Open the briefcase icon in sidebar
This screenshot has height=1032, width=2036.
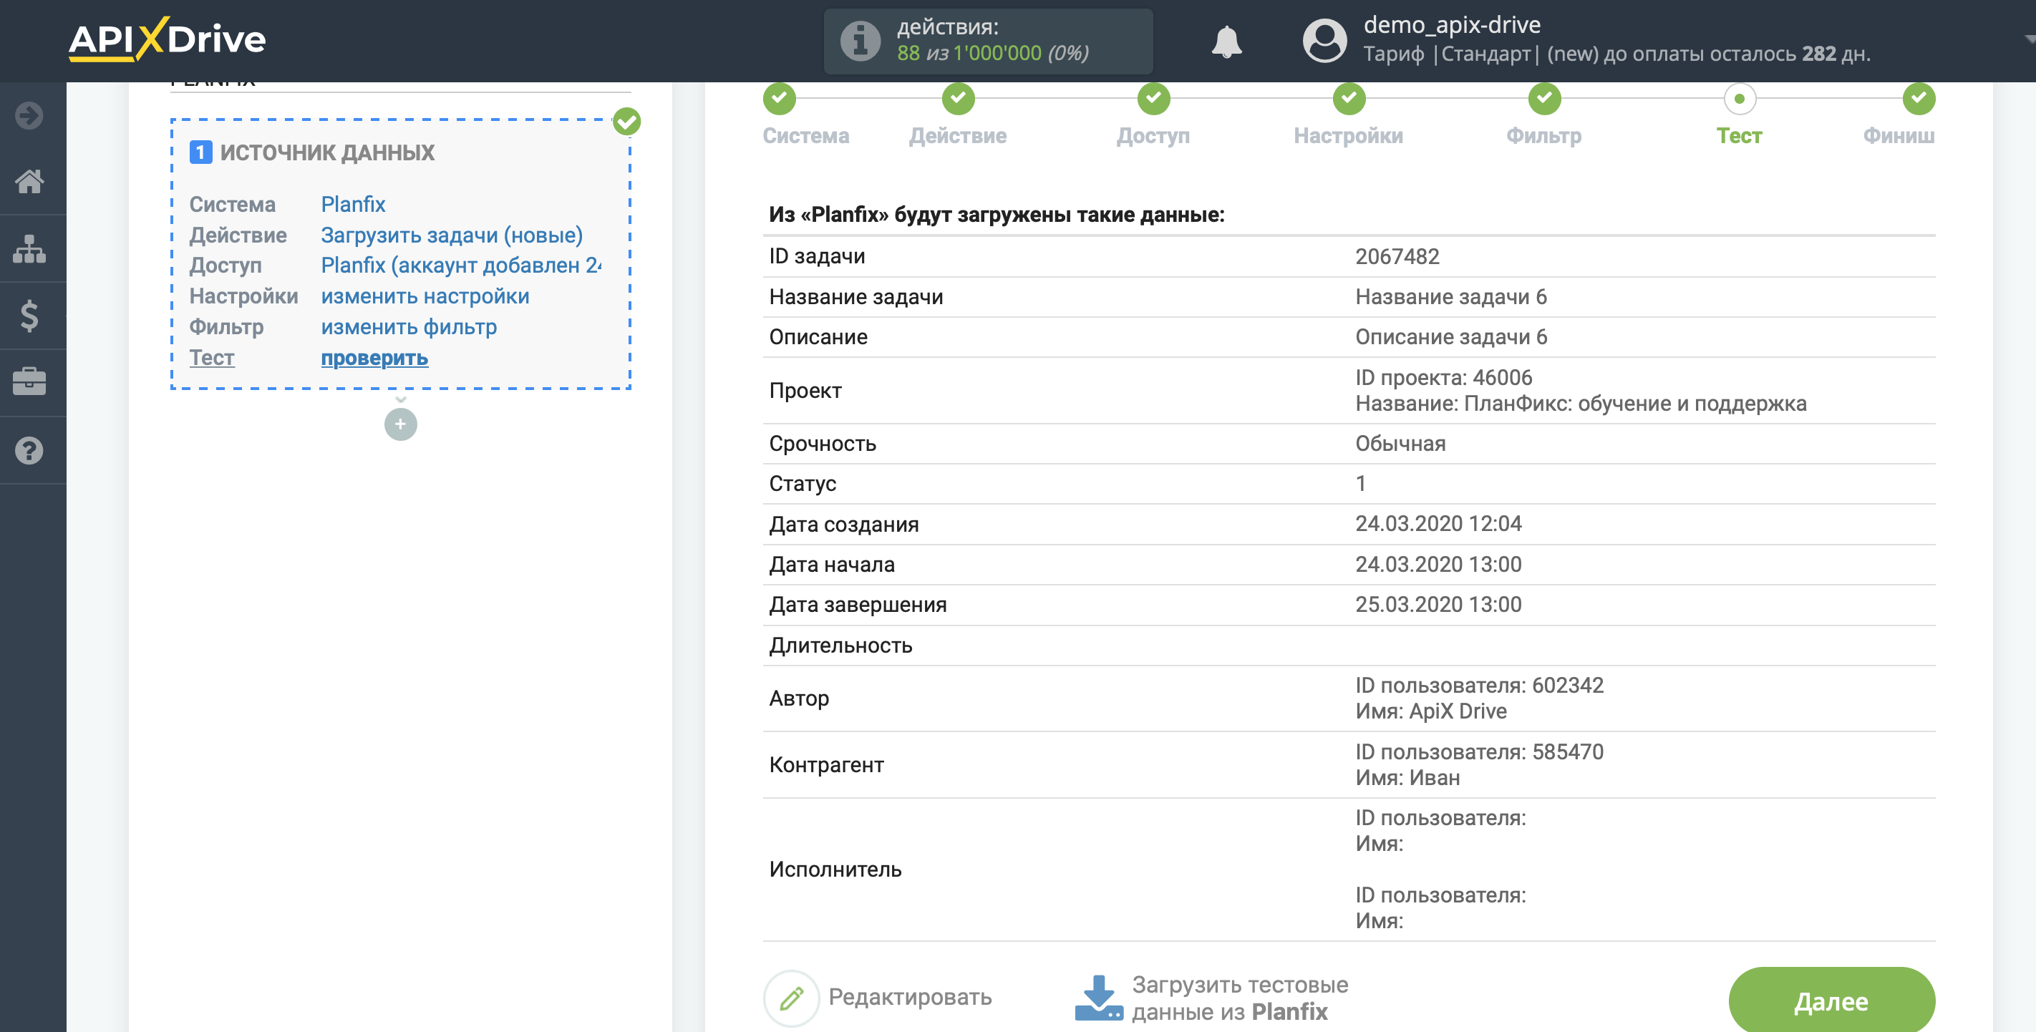coord(30,382)
